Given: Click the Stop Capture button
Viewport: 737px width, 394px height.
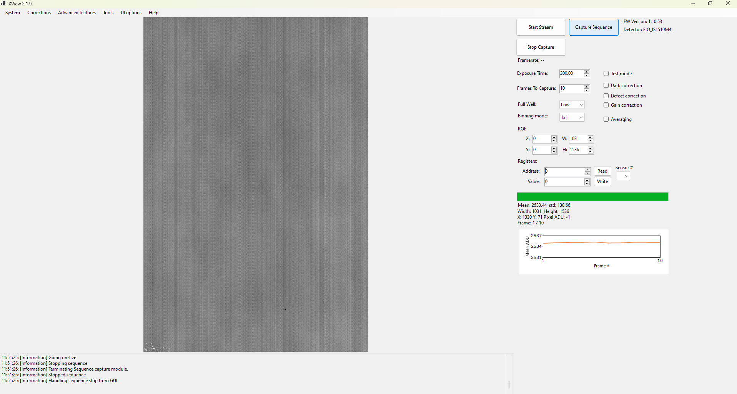Looking at the screenshot, I should (541, 47).
